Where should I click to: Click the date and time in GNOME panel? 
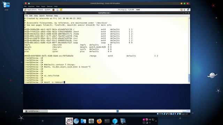pyautogui.click(x=126, y=10)
